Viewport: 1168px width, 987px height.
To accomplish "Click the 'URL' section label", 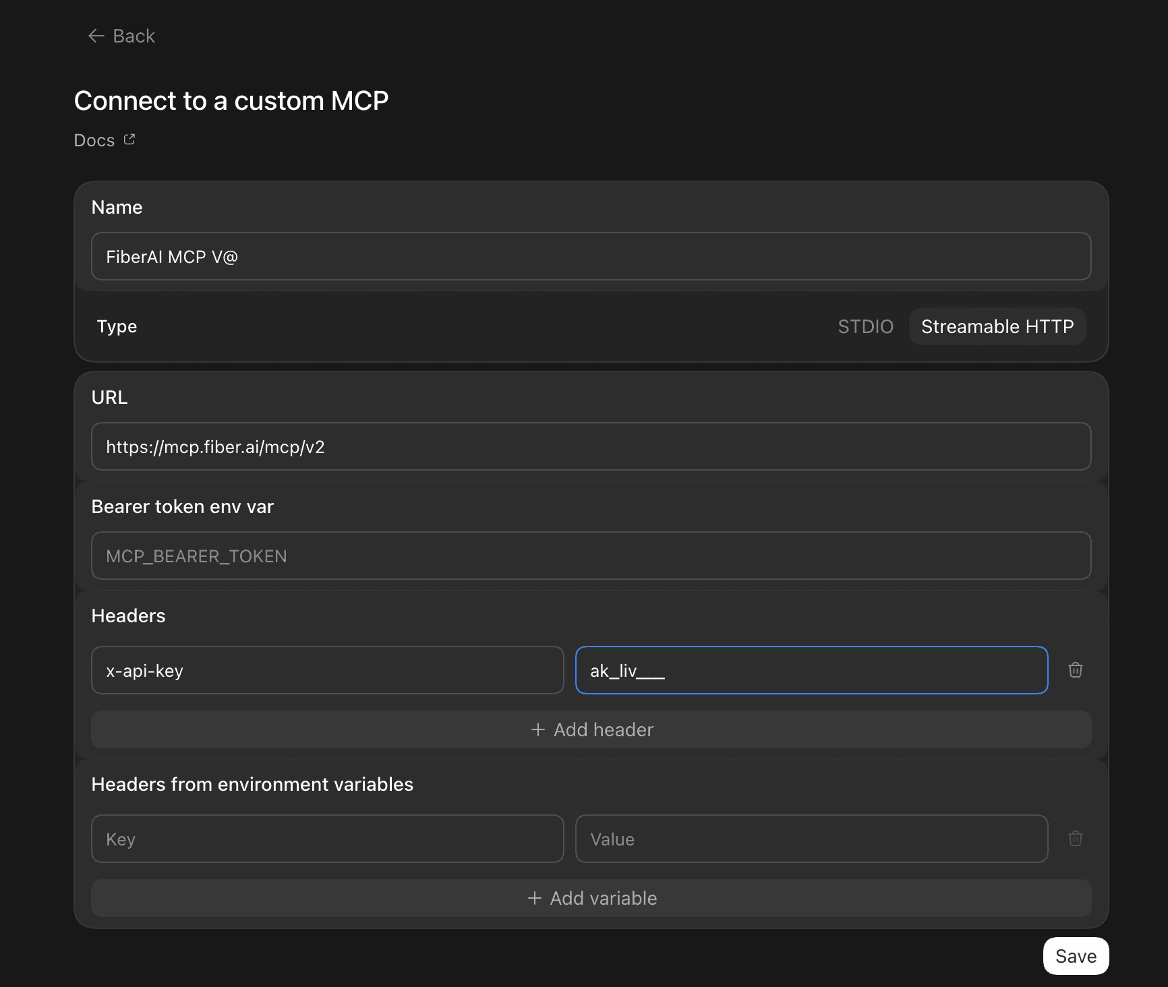I will 109,397.
